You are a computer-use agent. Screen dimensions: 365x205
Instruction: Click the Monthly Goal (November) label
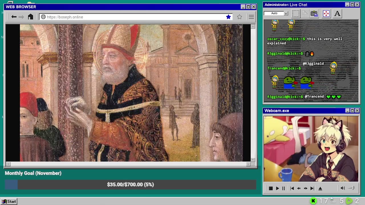pyautogui.click(x=33, y=173)
